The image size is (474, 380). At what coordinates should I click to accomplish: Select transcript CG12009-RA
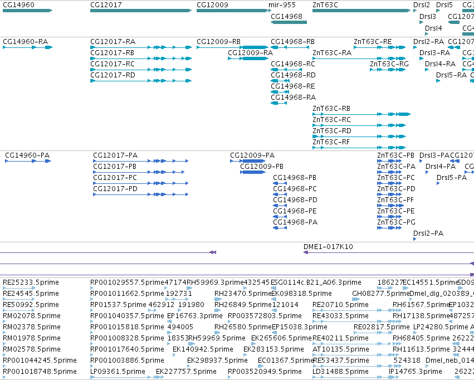tap(250, 52)
